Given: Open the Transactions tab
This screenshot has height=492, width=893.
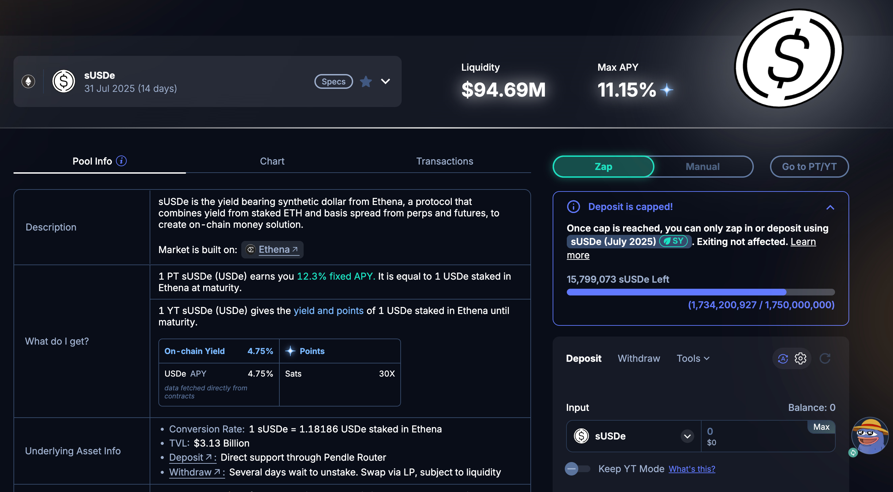Looking at the screenshot, I should [x=444, y=161].
